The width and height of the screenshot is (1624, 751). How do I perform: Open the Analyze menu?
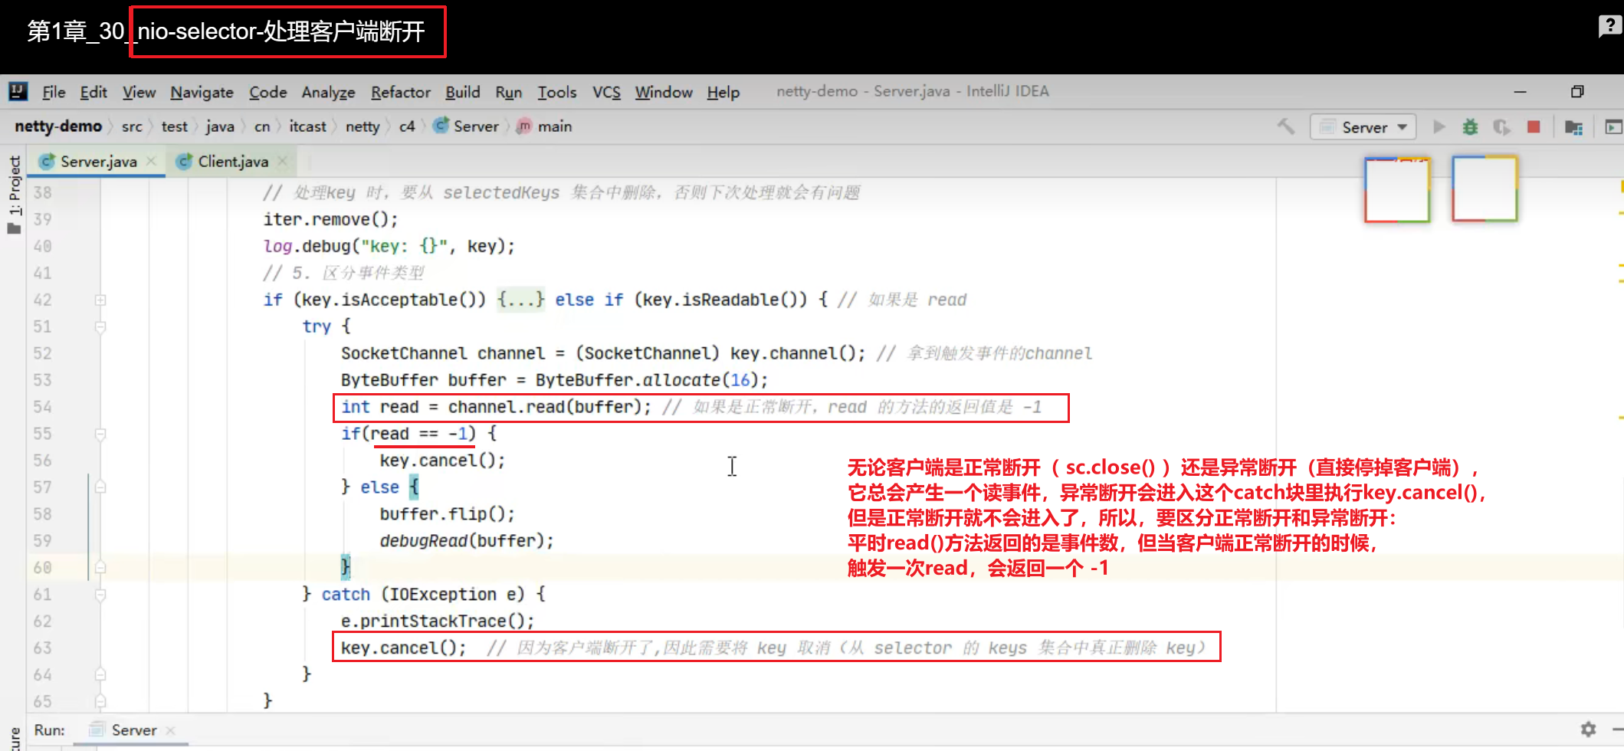(328, 92)
